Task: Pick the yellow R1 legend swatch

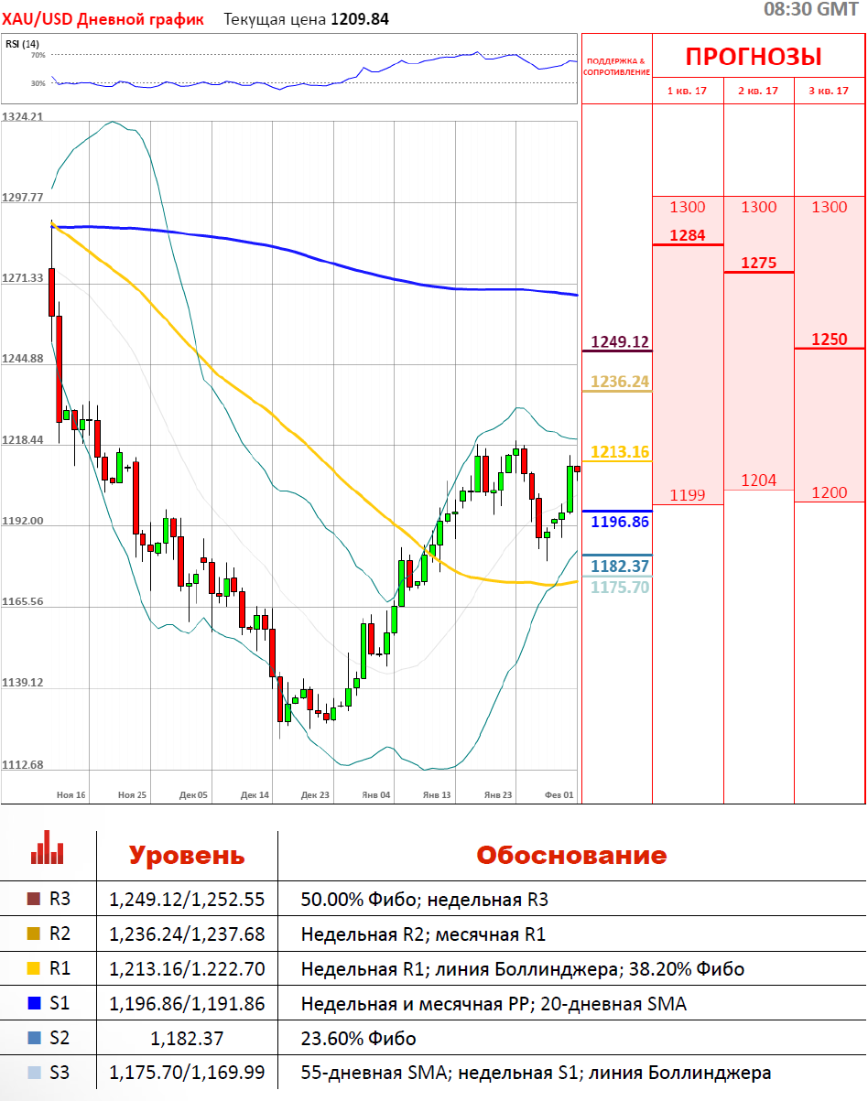Action: click(x=34, y=969)
